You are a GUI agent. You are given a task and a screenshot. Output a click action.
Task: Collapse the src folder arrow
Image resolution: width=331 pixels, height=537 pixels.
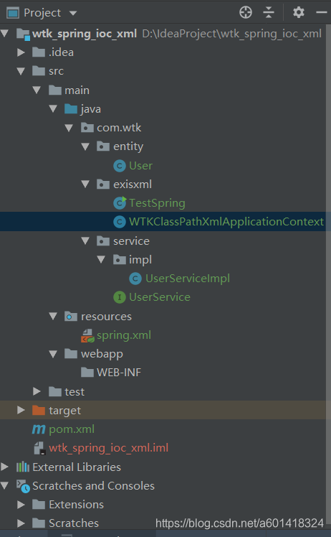click(21, 71)
